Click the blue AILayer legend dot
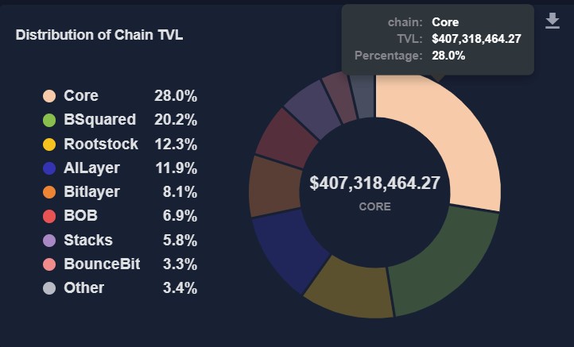 [x=49, y=168]
